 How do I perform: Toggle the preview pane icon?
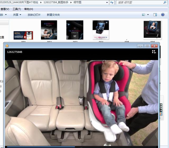pos(155,15)
